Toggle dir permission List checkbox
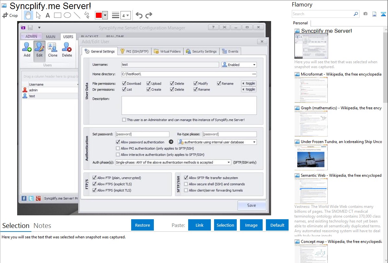The width and height of the screenshot is (388, 263). tap(124, 89)
